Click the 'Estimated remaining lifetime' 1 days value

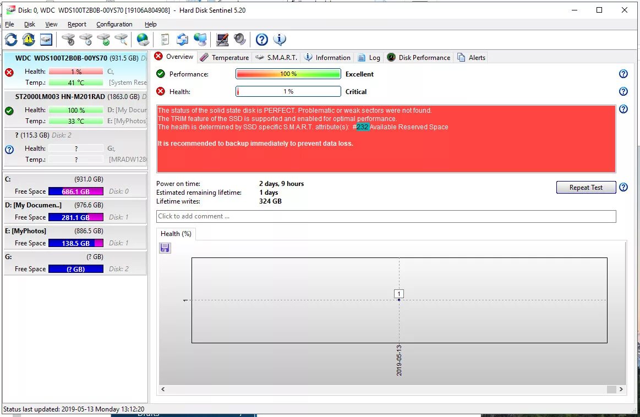[269, 193]
